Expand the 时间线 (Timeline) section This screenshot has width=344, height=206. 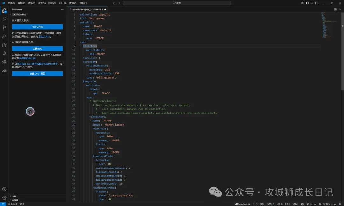click(x=15, y=200)
